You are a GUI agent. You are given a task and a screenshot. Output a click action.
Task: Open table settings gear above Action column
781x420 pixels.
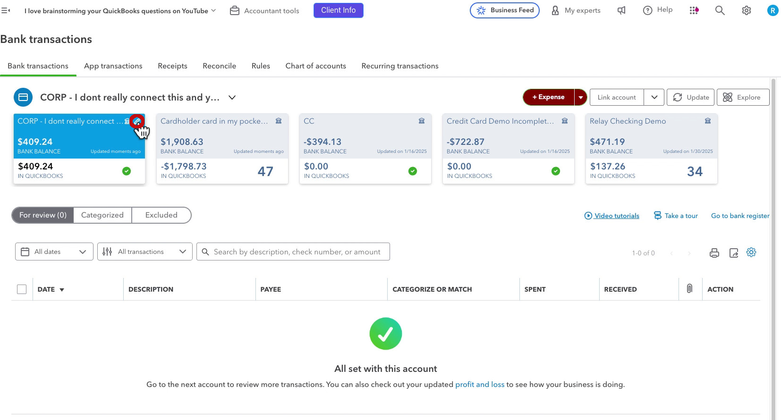pos(751,252)
